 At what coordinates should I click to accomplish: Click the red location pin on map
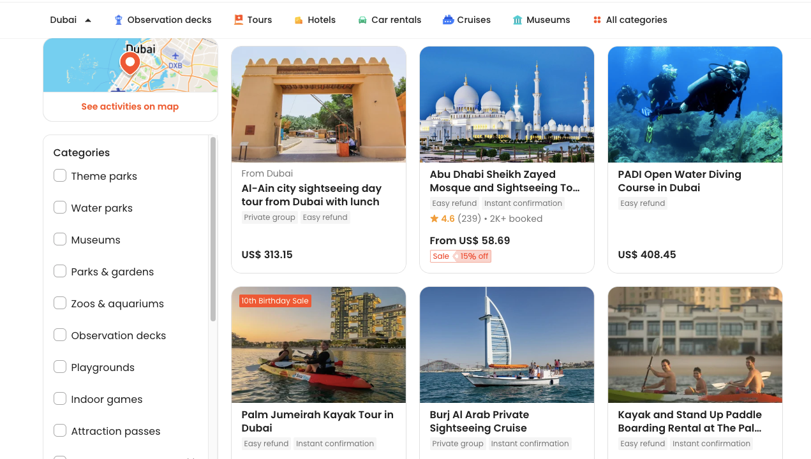point(130,64)
